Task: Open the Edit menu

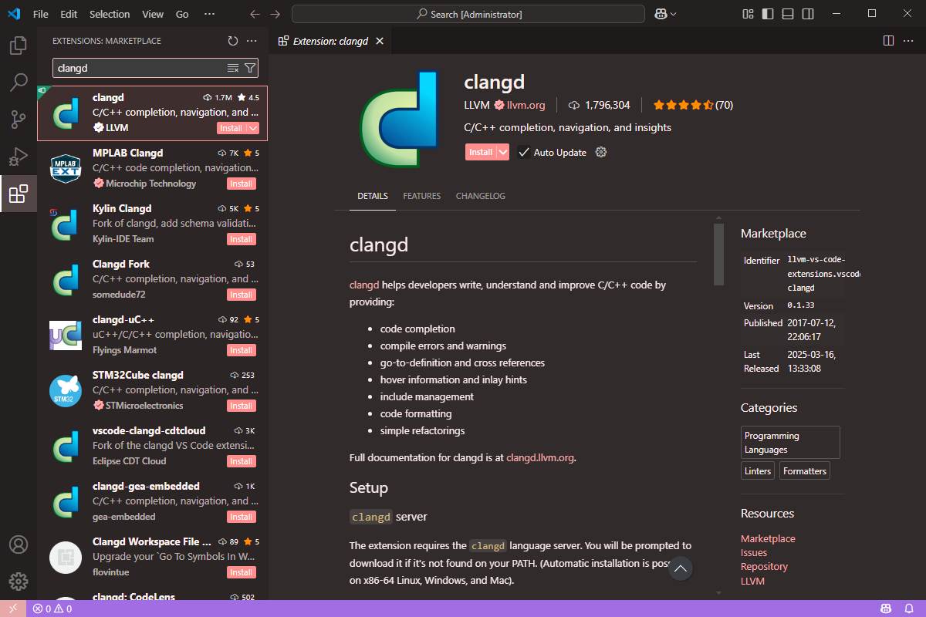Action: tap(69, 14)
